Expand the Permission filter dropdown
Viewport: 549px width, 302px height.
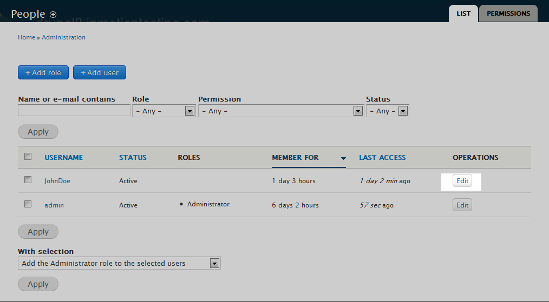coord(280,111)
